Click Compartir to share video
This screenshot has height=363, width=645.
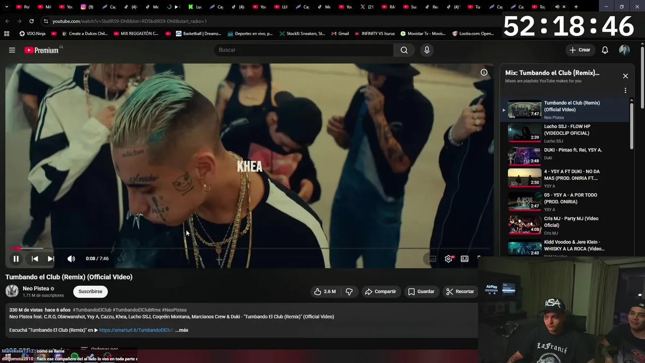point(381,291)
